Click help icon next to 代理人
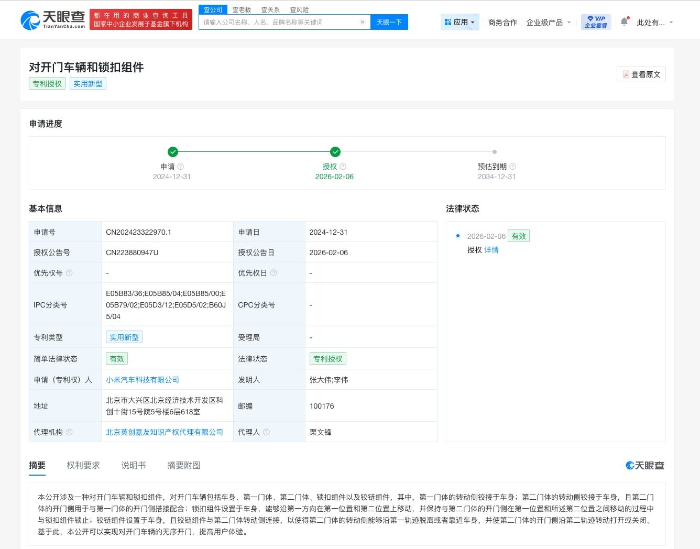The height and width of the screenshot is (549, 700). (266, 432)
